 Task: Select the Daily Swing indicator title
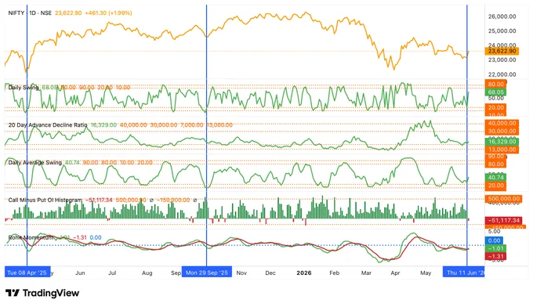pos(24,87)
